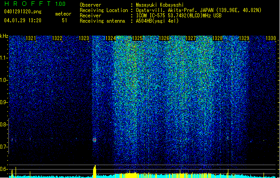Click the 1322 time marker

pos(57,38)
